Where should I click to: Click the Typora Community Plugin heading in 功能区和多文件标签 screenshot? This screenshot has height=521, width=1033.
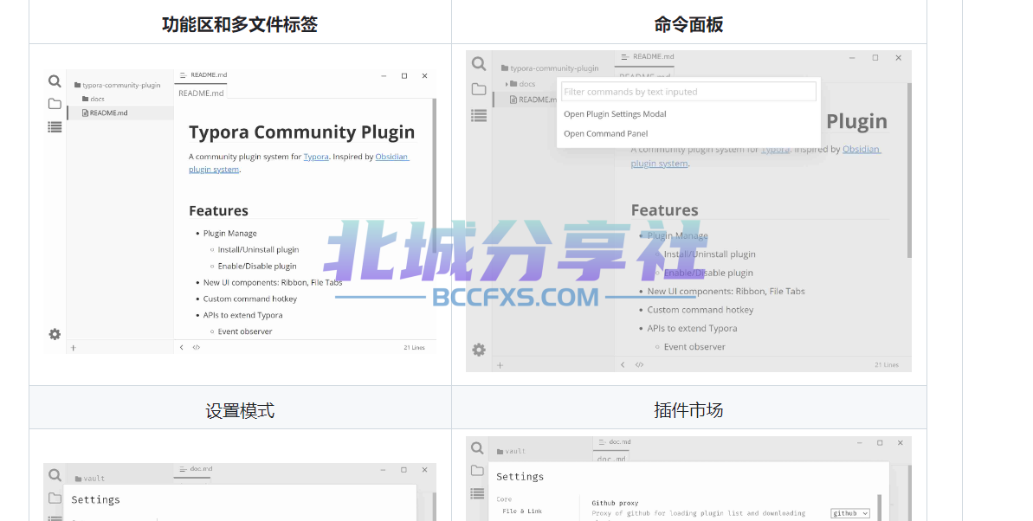pyautogui.click(x=301, y=132)
